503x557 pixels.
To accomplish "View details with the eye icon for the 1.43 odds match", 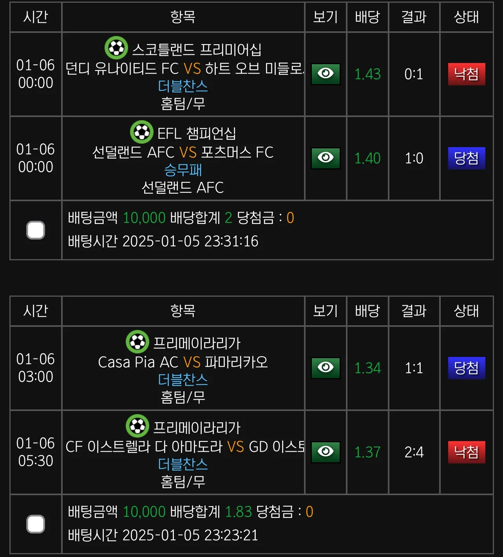I will tap(326, 74).
